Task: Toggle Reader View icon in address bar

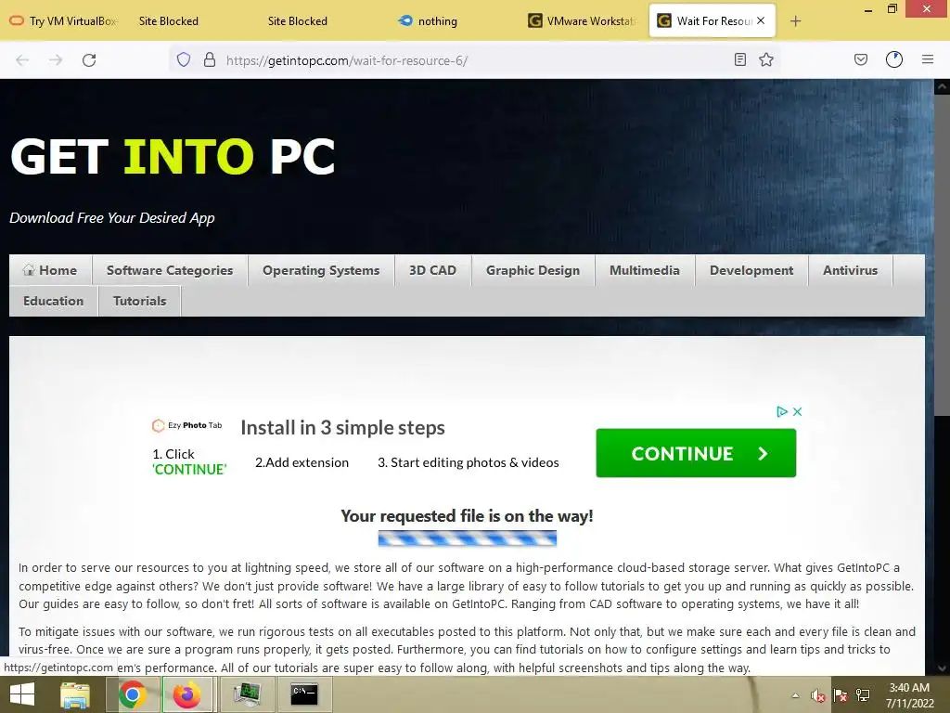Action: tap(739, 59)
